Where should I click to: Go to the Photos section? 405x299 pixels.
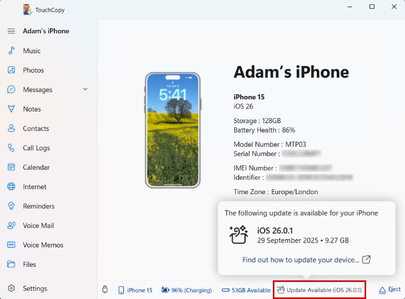(x=33, y=70)
